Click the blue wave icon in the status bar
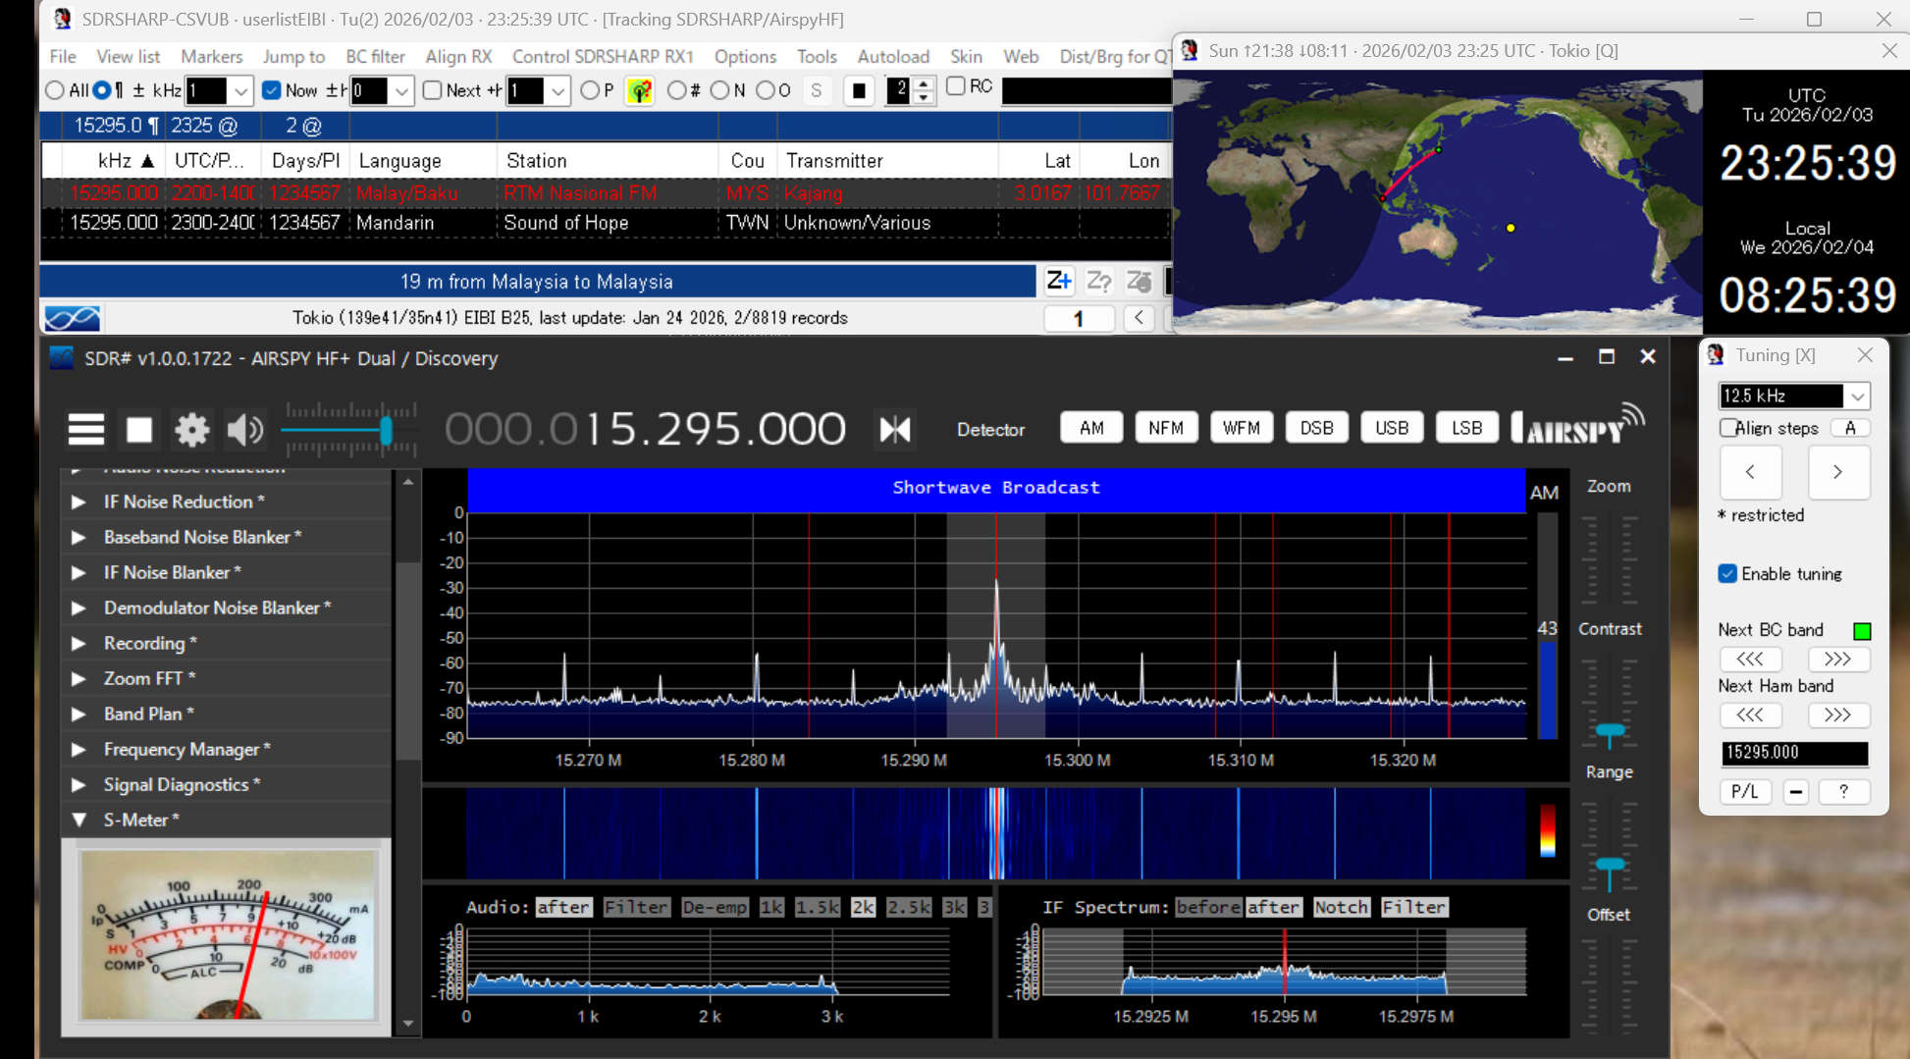Viewport: 1910px width, 1059px height. tap(72, 318)
